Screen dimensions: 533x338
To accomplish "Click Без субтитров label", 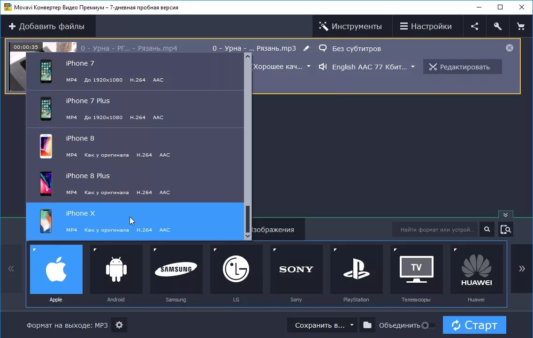I will (x=356, y=49).
